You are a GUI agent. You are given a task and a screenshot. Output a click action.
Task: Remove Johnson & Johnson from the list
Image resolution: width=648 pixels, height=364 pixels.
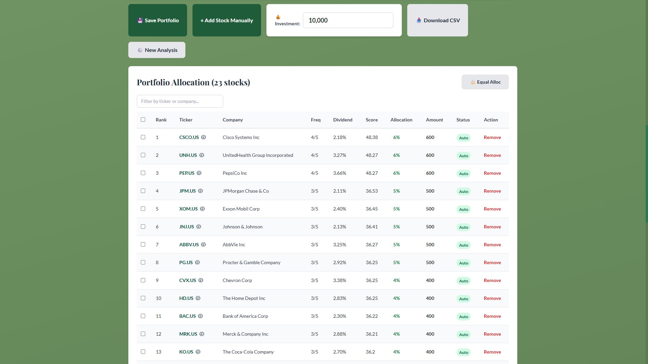(492, 227)
